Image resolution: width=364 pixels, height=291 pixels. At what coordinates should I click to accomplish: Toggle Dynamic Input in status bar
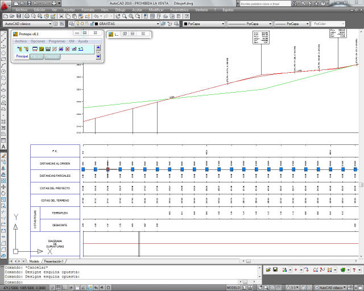tap(96, 288)
